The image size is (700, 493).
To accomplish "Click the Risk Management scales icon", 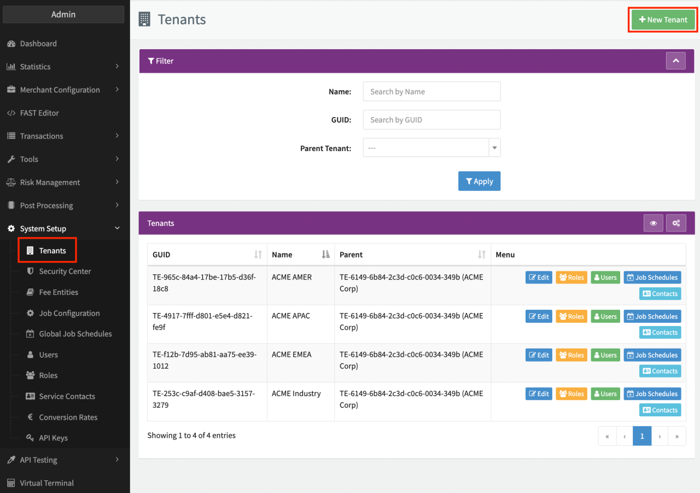I will pyautogui.click(x=11, y=183).
